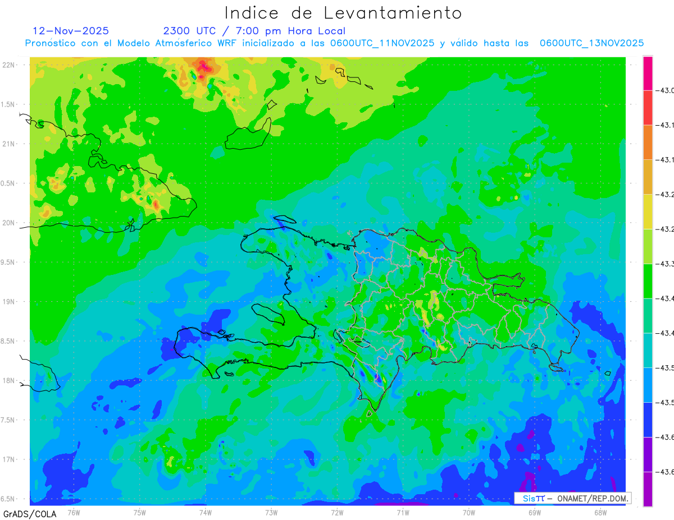Pick the teal-green legend swatch
The image size is (674, 520).
point(648,315)
